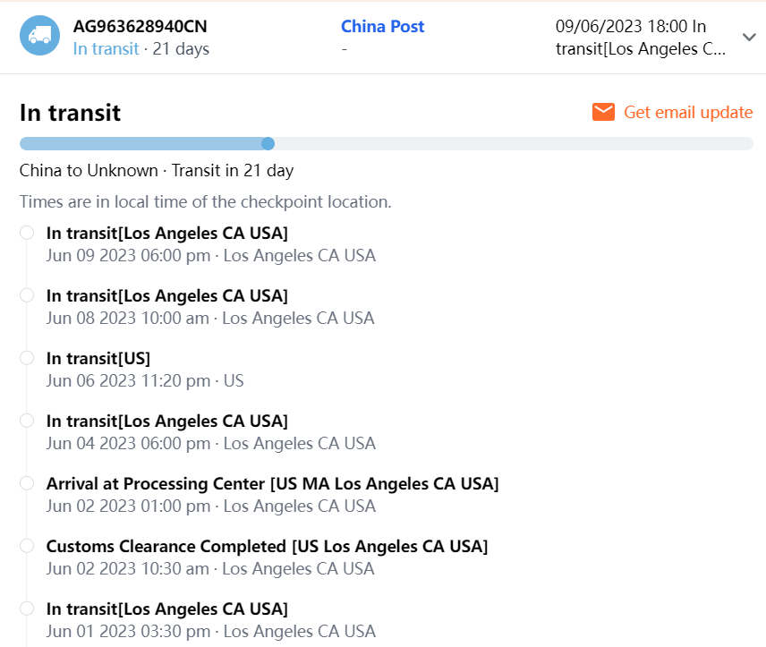Click the blue delivery truck icon

pos(39,37)
